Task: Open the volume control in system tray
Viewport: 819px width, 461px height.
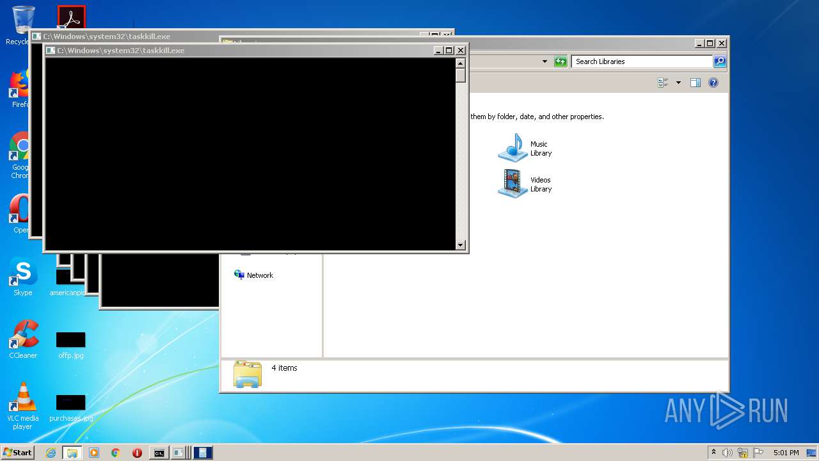Action: coord(728,453)
